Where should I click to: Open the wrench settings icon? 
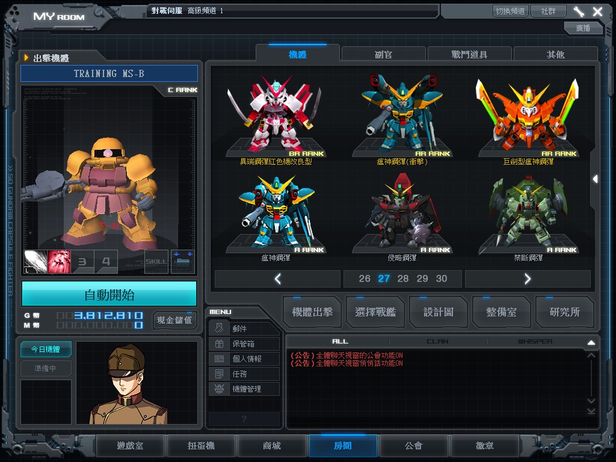click(579, 11)
